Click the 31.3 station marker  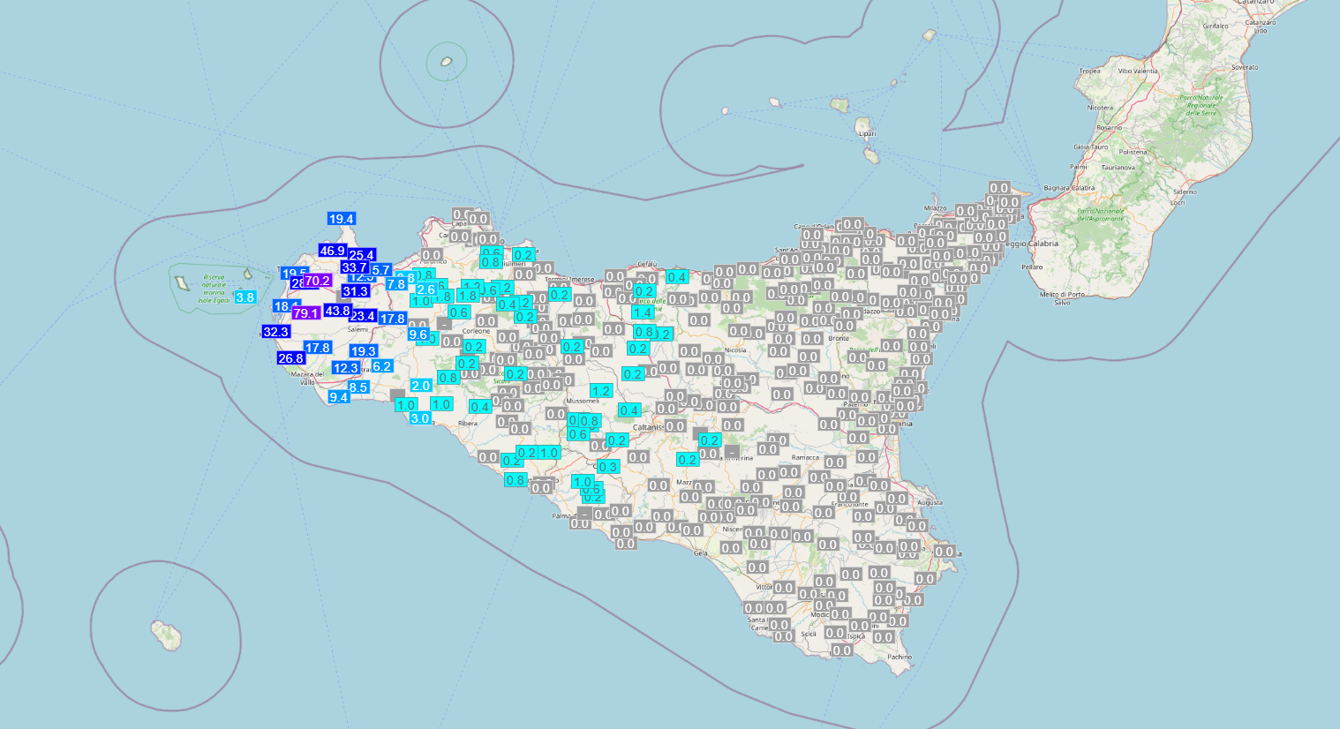pyautogui.click(x=356, y=291)
